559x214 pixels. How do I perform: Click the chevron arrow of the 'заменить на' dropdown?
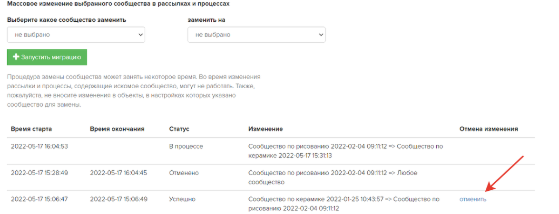(x=321, y=35)
